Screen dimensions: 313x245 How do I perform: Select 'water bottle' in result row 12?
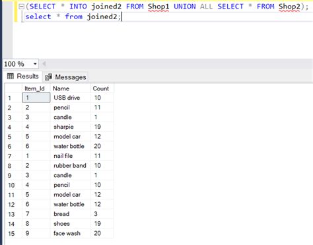70,204
